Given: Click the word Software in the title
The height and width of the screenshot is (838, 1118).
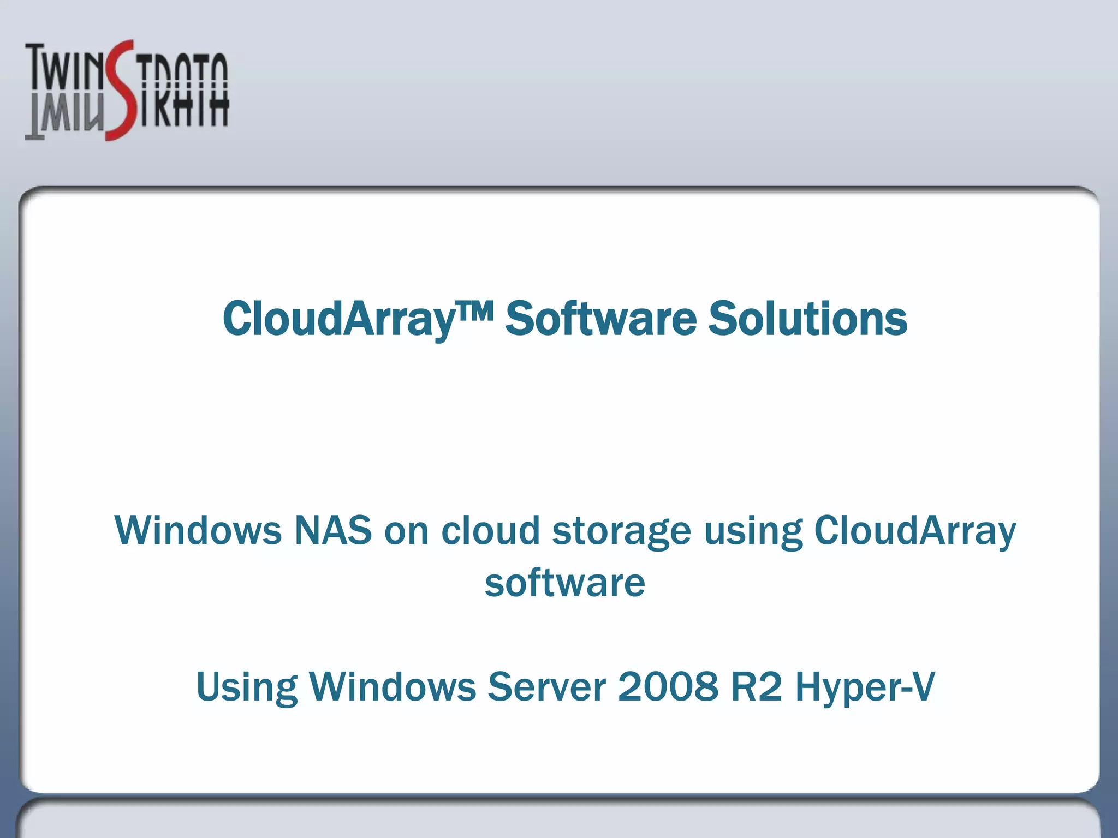Looking at the screenshot, I should 600,319.
